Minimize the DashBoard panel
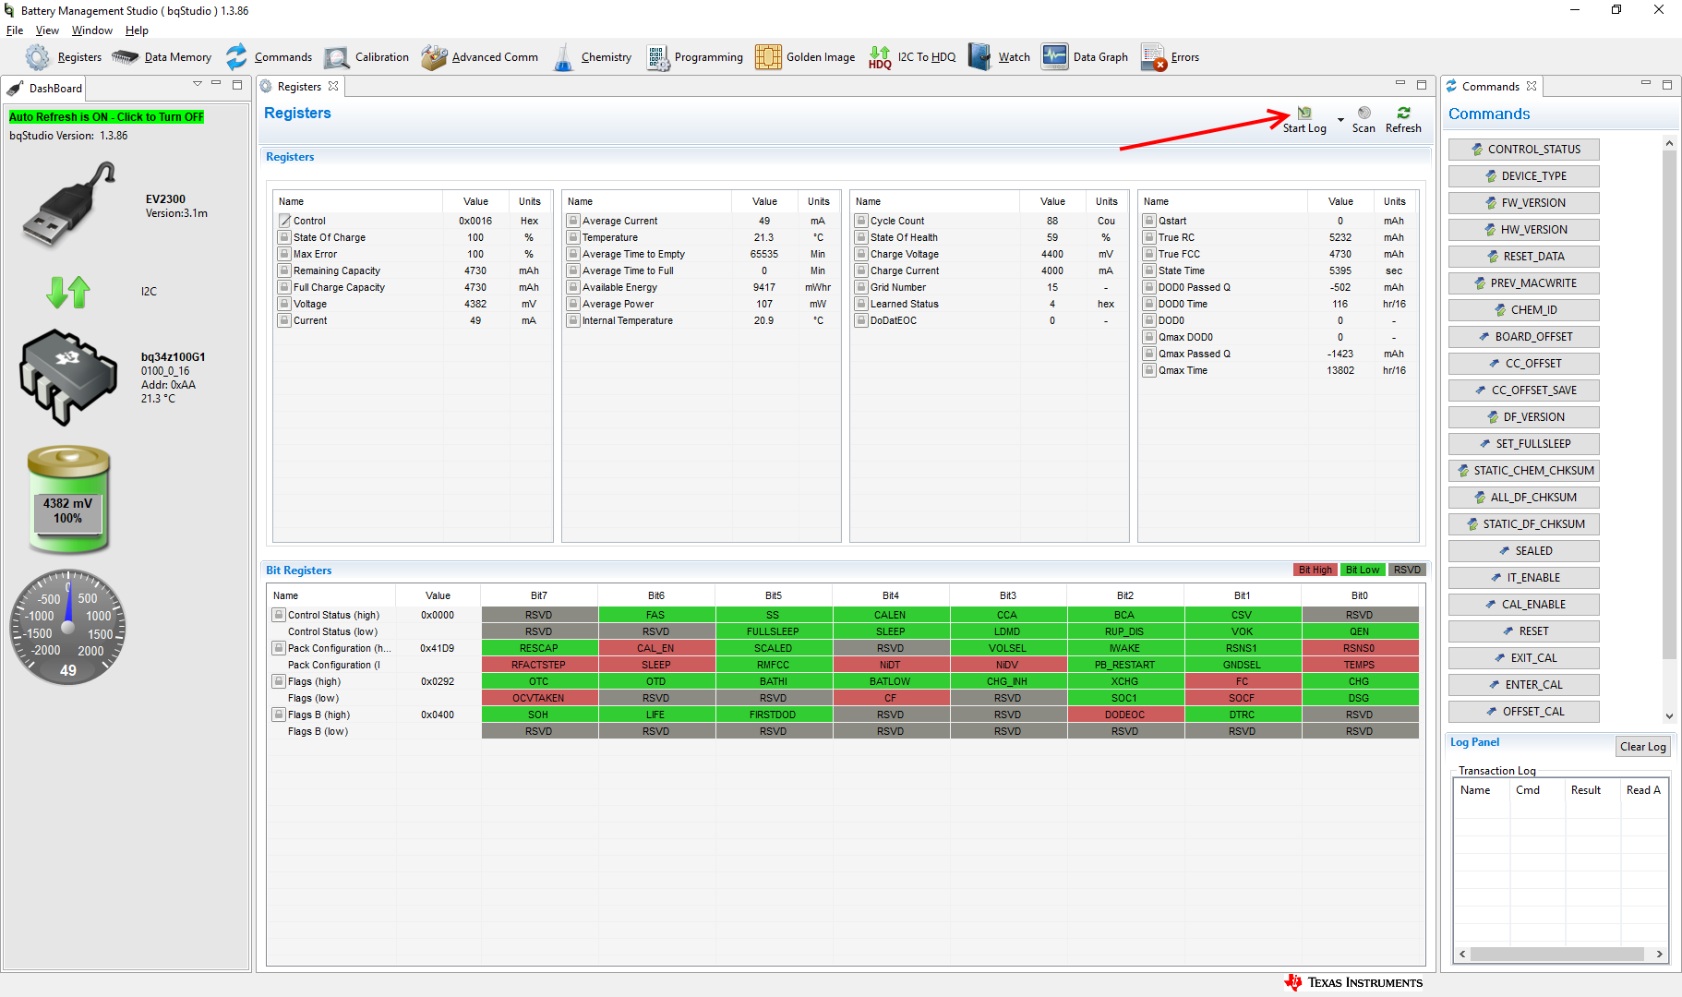Image resolution: width=1682 pixels, height=997 pixels. click(217, 84)
